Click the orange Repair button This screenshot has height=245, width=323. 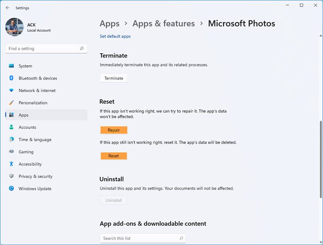114,130
